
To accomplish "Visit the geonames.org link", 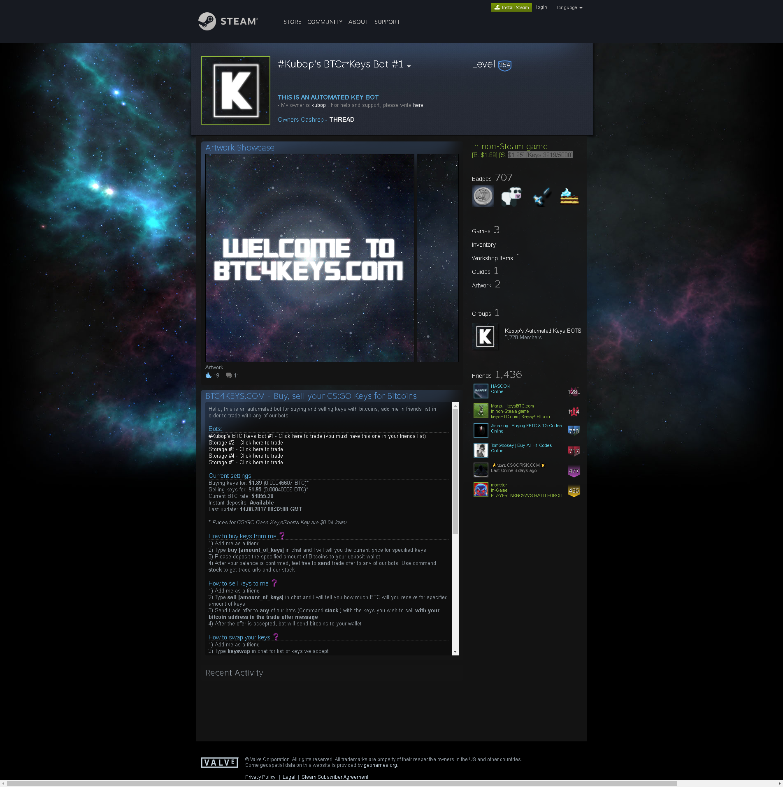I will pos(380,765).
